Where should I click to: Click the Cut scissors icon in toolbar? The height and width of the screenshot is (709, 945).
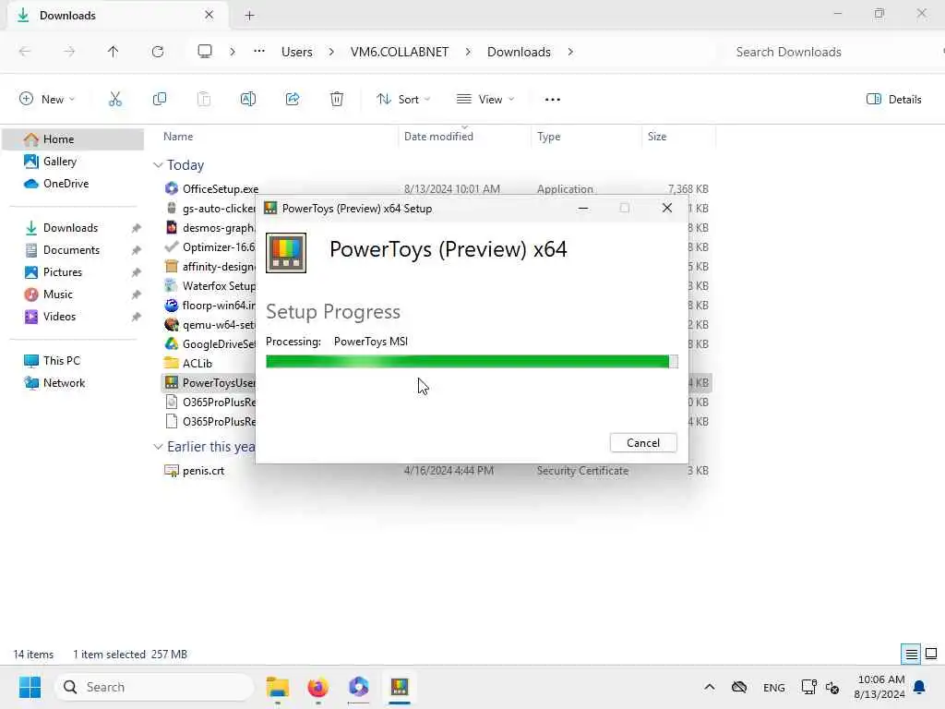click(115, 99)
